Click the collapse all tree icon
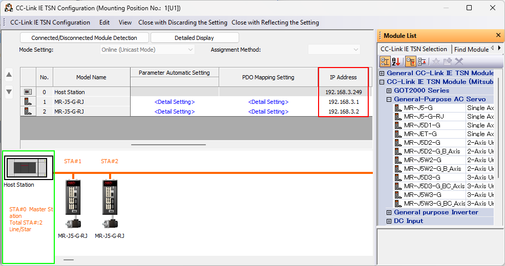The image size is (505, 266). point(422,61)
